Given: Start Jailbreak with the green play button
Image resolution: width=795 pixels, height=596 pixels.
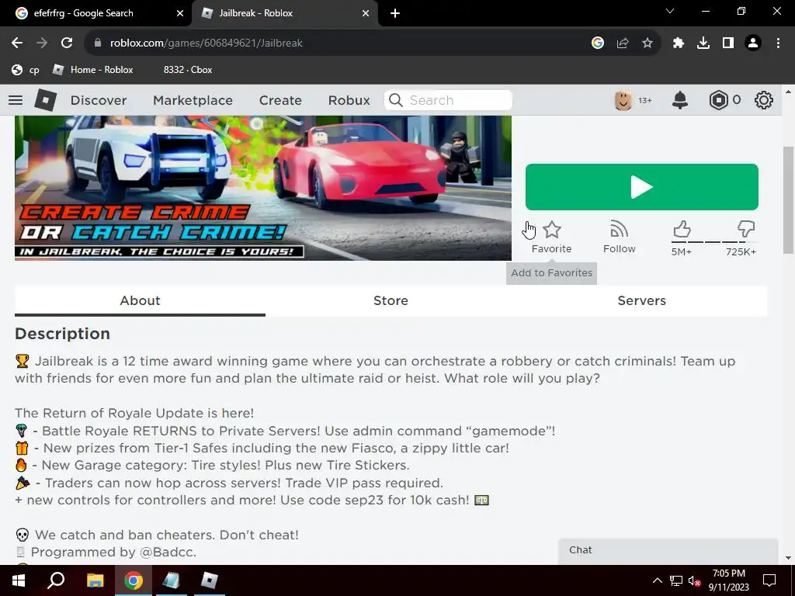Looking at the screenshot, I should tap(642, 186).
